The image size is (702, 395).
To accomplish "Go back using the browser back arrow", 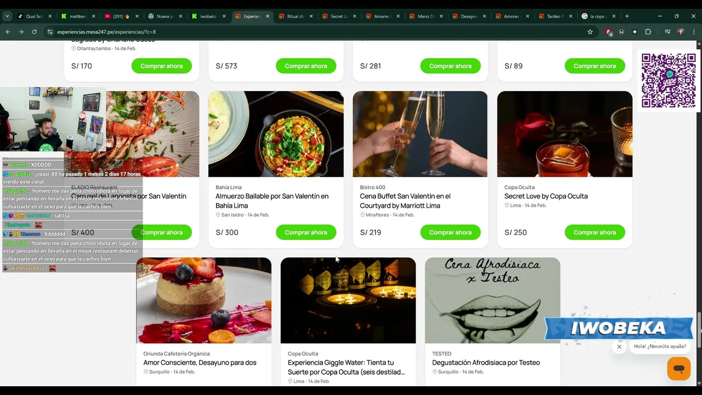I will point(8,32).
